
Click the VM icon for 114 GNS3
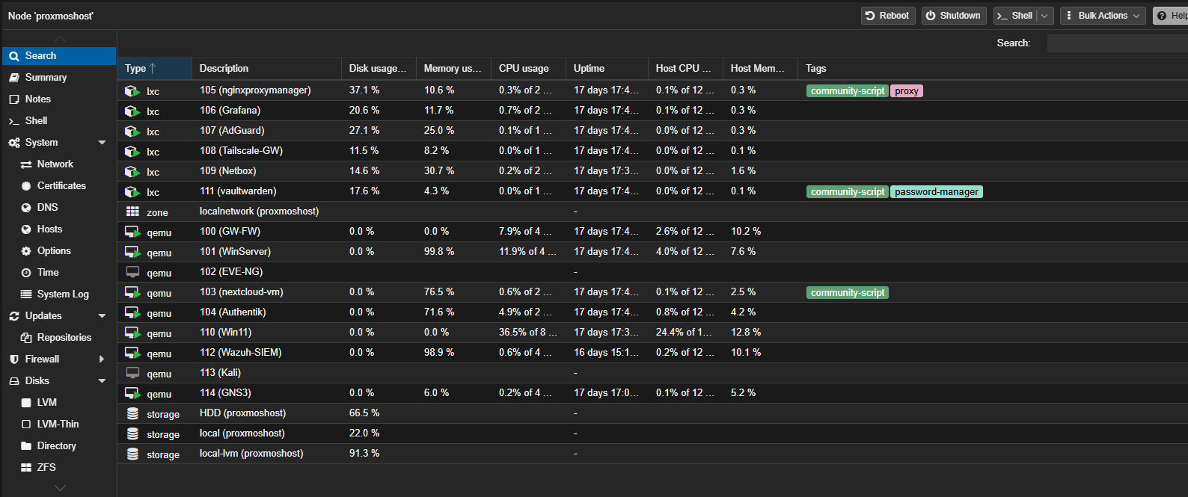[x=132, y=393]
